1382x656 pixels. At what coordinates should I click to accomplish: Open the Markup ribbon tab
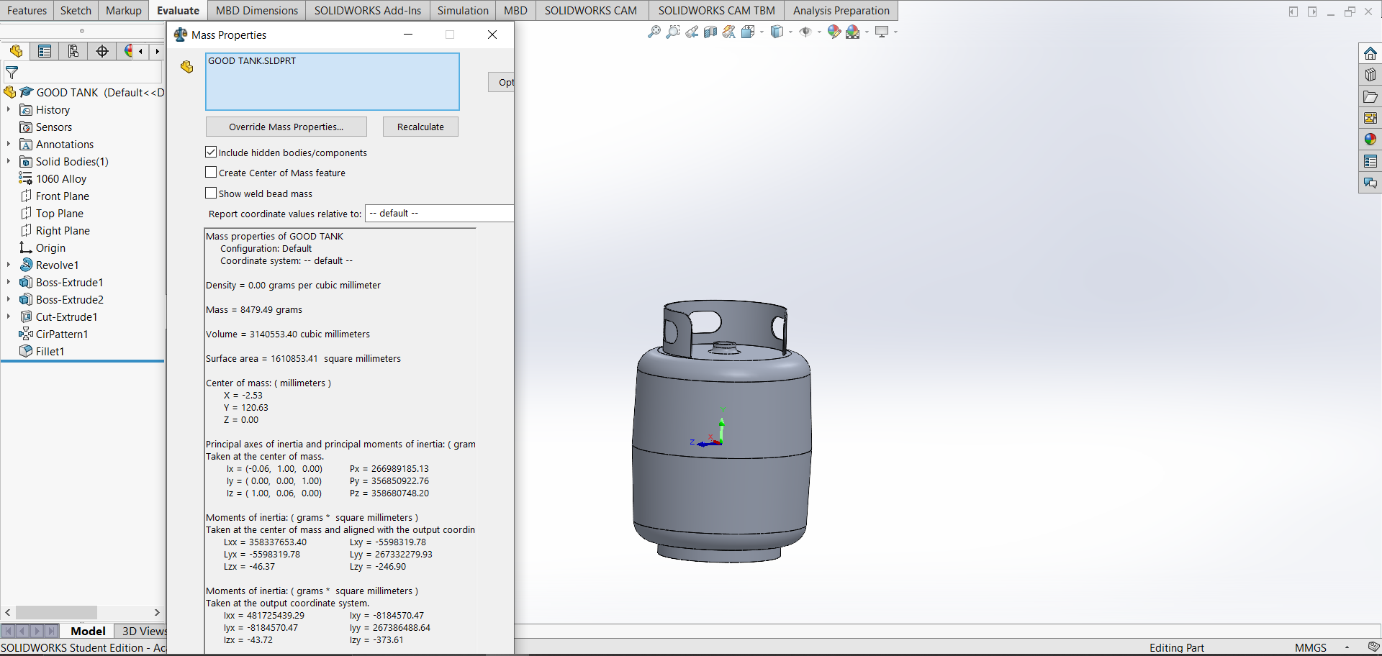pos(124,10)
